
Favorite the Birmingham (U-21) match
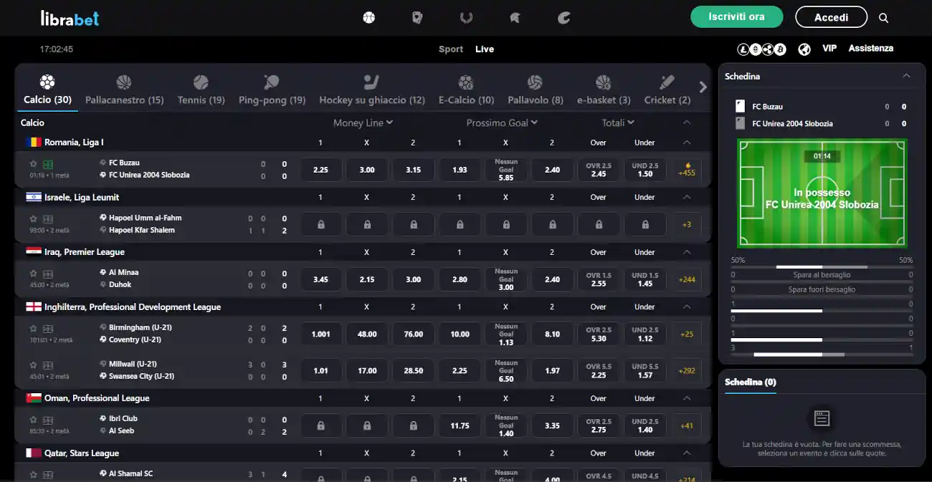tap(33, 329)
